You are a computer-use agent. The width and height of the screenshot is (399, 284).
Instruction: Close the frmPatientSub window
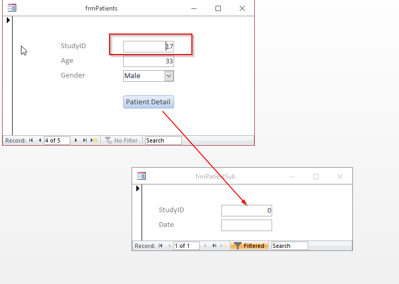click(x=340, y=177)
